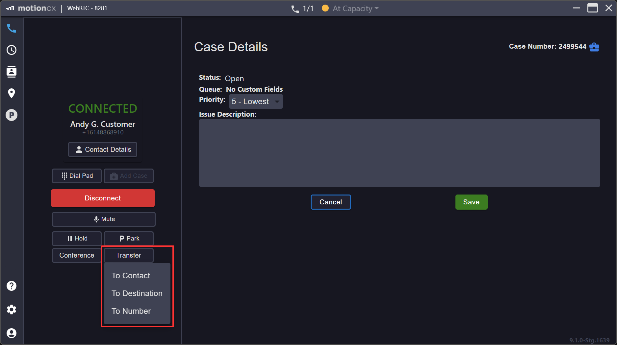Open the user profile icon

click(x=12, y=333)
